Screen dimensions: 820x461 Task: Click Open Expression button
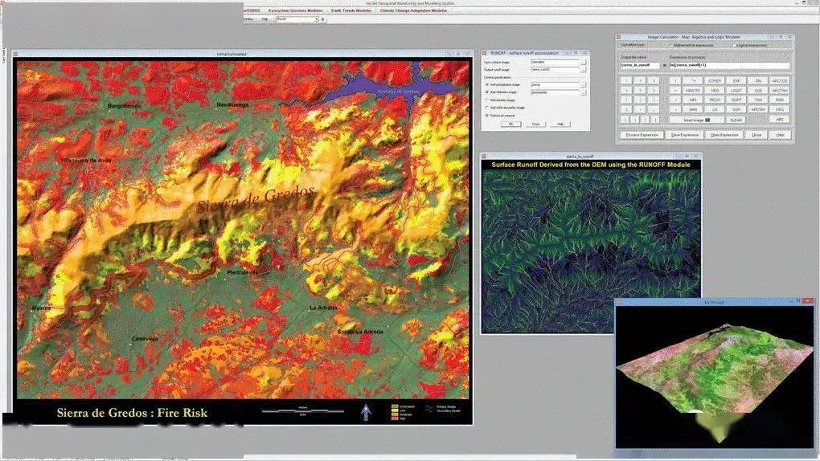[724, 135]
